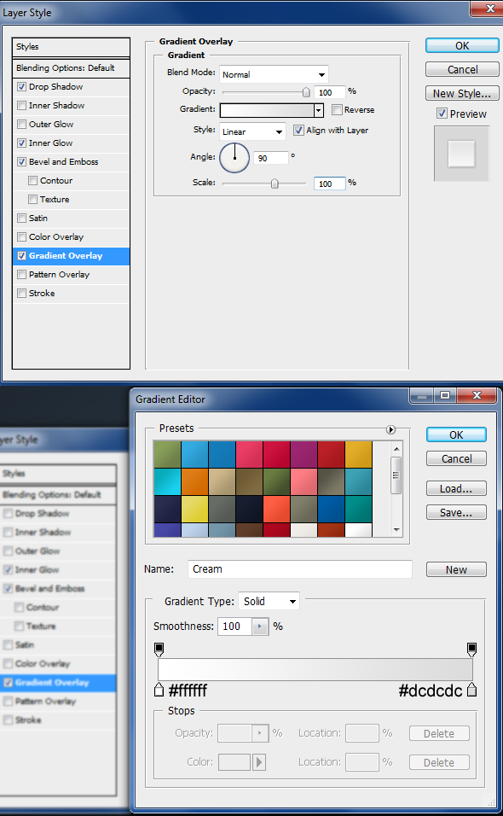This screenshot has height=816, width=503.
Task: Open the Style Linear dropdown
Action: point(252,131)
